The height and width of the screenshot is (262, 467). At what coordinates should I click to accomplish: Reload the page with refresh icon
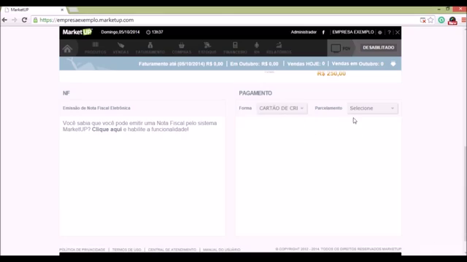click(x=24, y=20)
